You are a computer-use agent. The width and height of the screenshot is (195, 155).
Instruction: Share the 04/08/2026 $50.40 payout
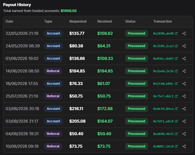184,134
